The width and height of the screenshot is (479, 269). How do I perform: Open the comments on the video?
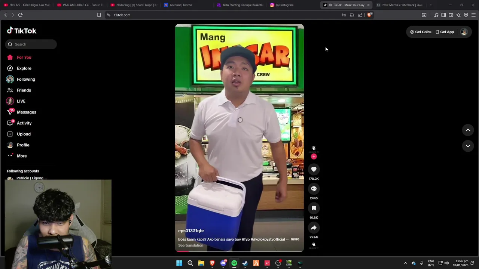pyautogui.click(x=314, y=189)
